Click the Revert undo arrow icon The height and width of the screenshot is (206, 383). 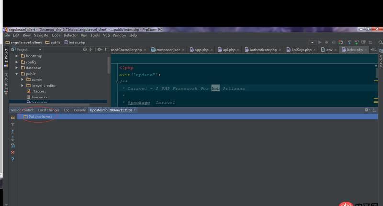(370, 42)
